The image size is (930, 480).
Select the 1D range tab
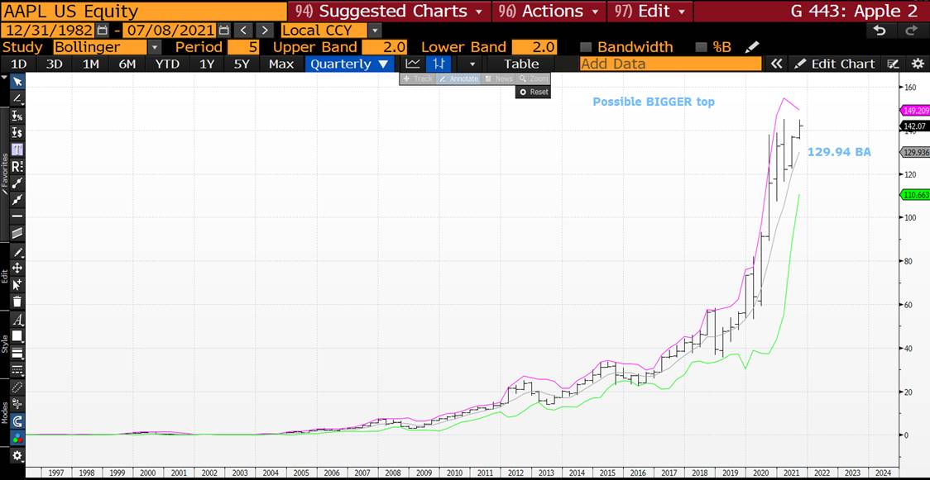19,64
